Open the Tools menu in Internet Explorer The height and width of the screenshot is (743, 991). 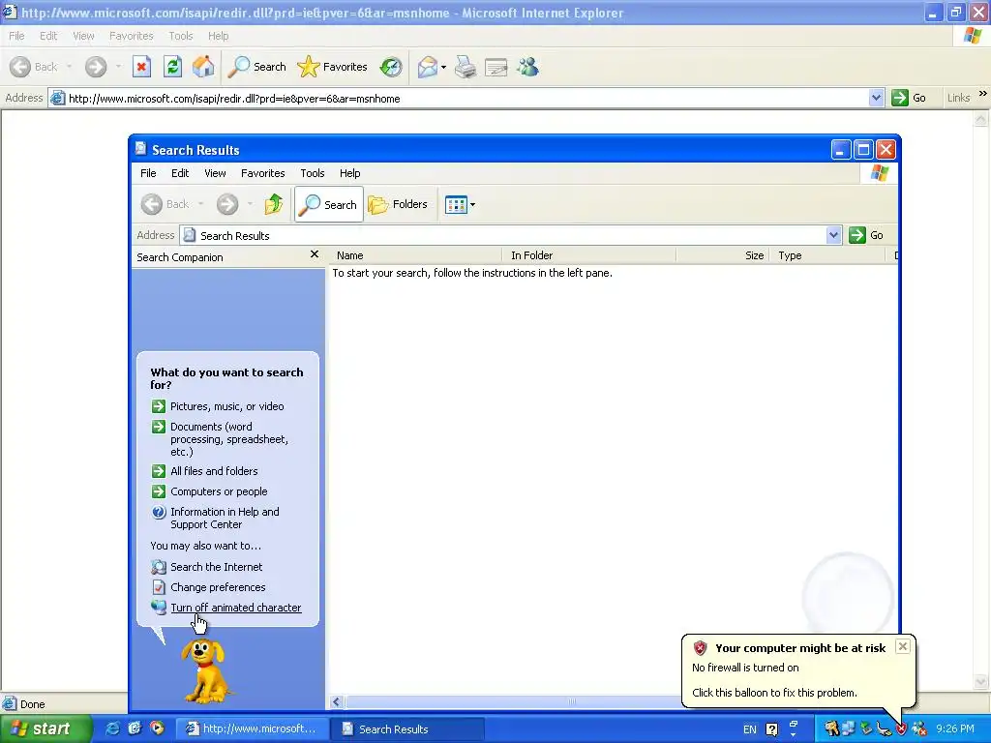pyautogui.click(x=181, y=36)
